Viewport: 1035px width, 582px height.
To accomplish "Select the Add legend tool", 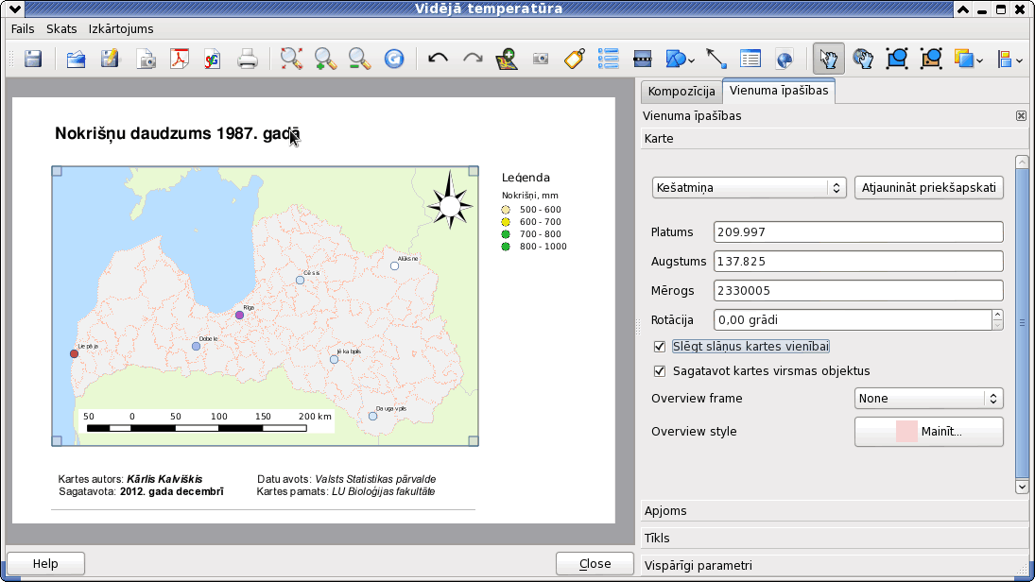I will point(608,59).
